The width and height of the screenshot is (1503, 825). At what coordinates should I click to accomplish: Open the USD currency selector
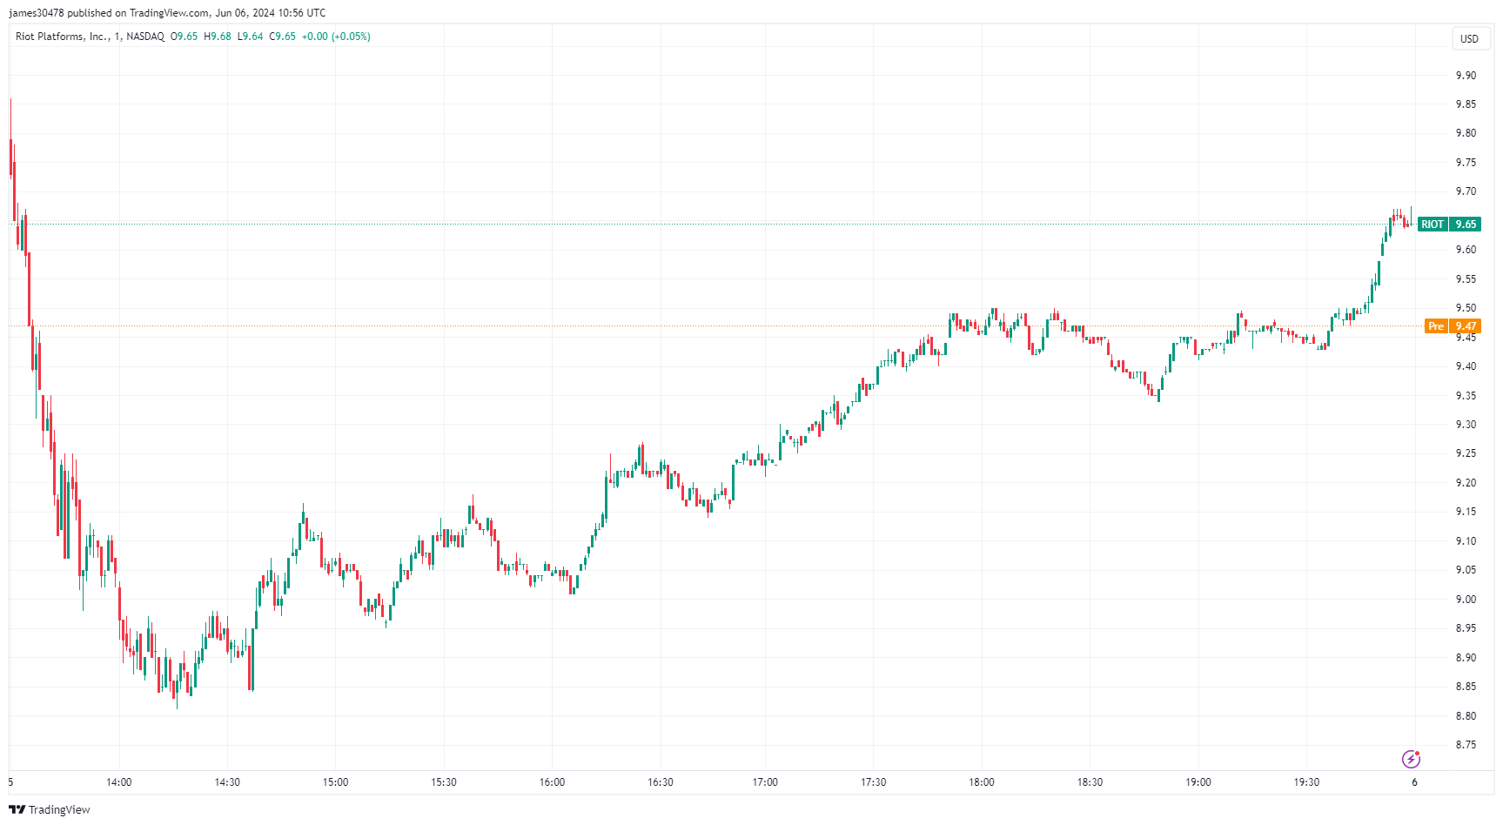1469,38
